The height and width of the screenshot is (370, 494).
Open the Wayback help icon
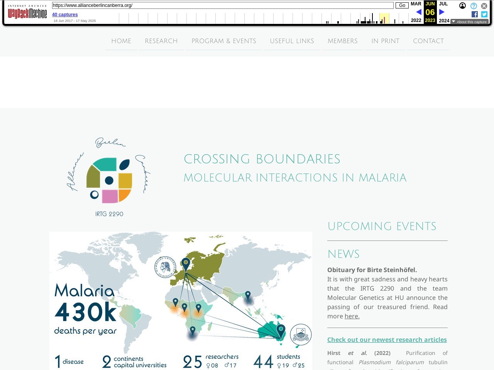[474, 6]
